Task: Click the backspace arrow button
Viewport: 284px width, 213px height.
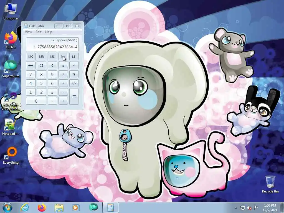Action: click(31, 65)
